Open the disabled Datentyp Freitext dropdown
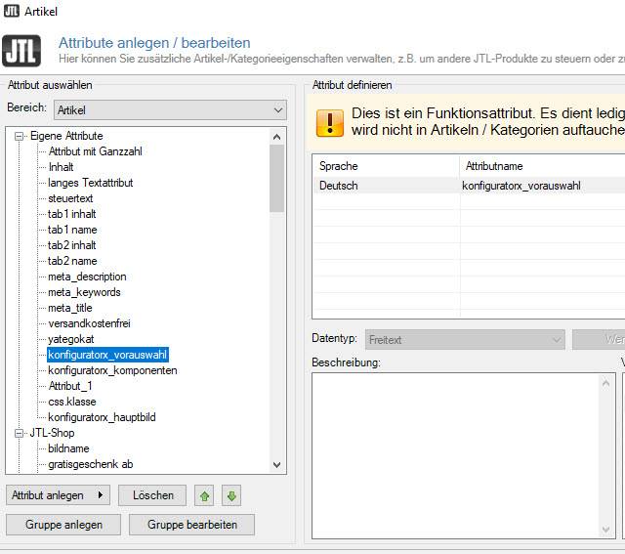This screenshot has width=625, height=554. pyautogui.click(x=465, y=340)
